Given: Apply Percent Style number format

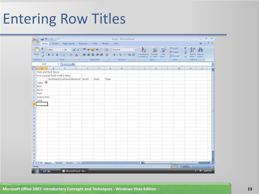Looking at the screenshot, I should [x=120, y=55].
